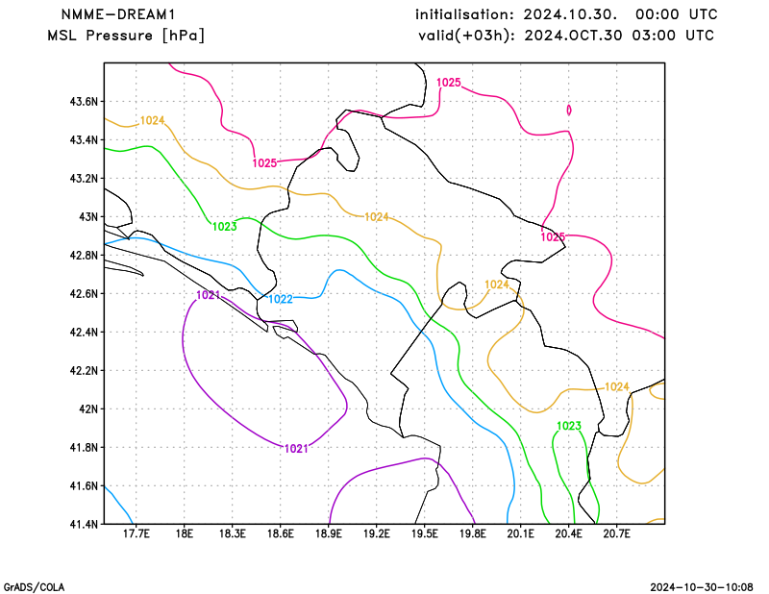Click the 42.4N latitude label
Screen dimensions: 769x594
tap(84, 333)
